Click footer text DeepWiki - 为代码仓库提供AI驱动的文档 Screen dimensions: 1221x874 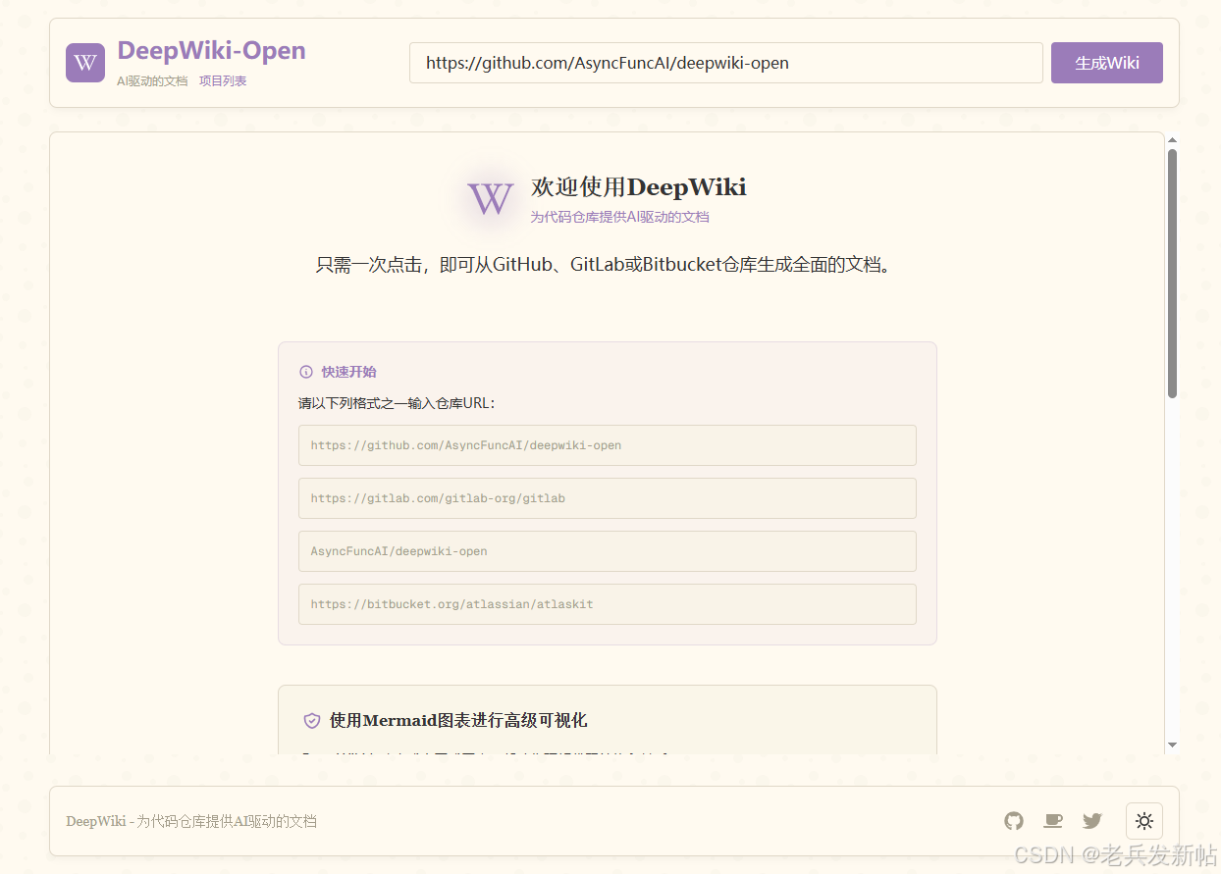click(191, 821)
